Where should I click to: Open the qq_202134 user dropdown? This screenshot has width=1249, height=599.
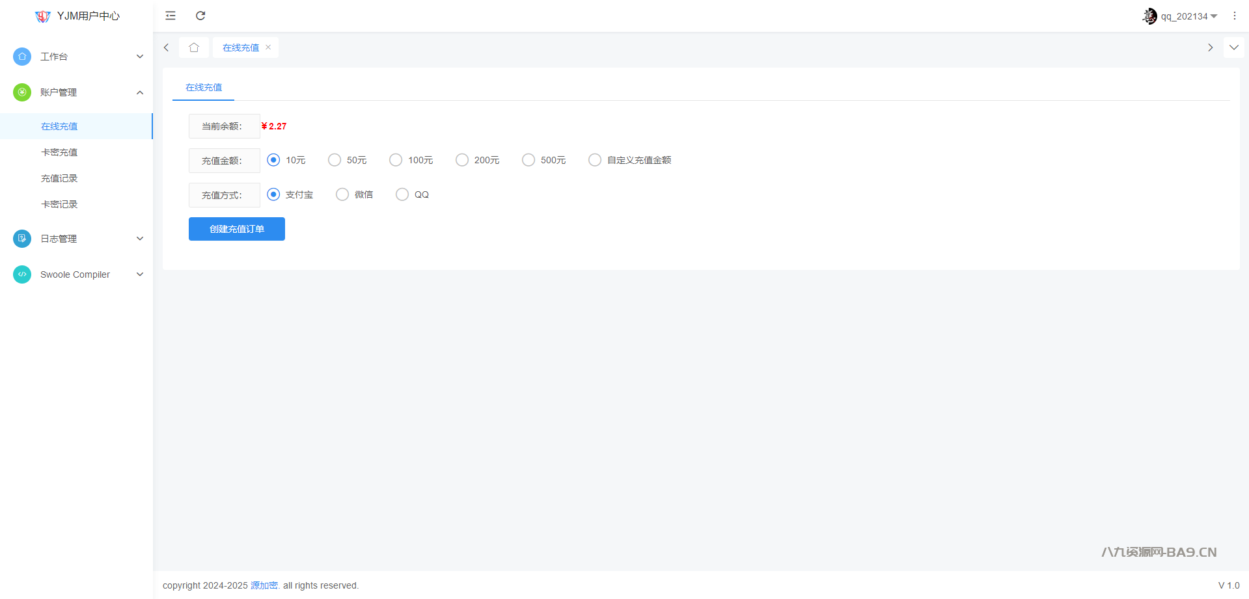pyautogui.click(x=1181, y=16)
